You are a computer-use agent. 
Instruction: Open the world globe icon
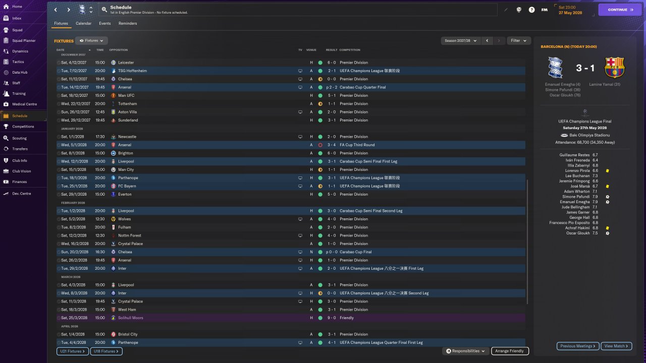(518, 10)
